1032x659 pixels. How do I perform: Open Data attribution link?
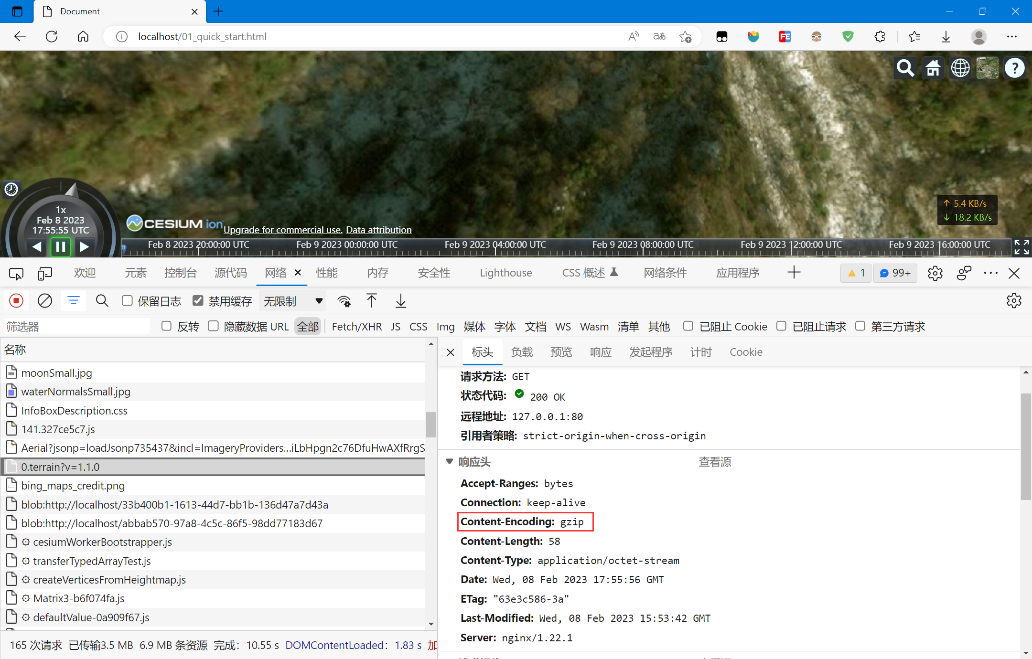tap(379, 230)
